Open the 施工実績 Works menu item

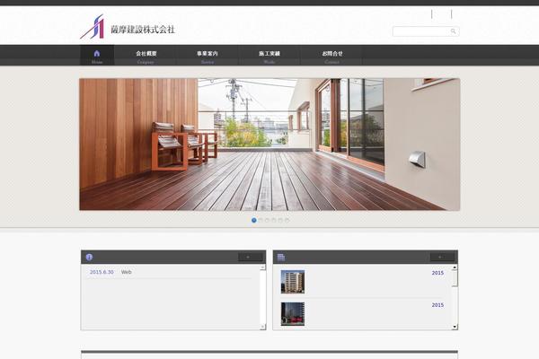pyautogui.click(x=269, y=56)
